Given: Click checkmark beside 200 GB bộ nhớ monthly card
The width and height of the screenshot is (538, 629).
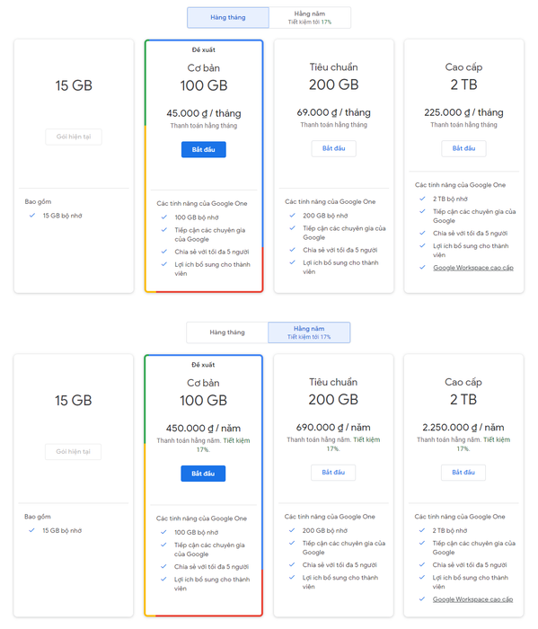Looking at the screenshot, I should [292, 216].
